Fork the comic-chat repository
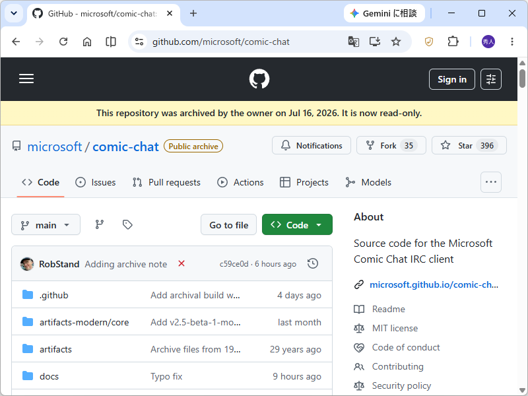 tap(391, 145)
